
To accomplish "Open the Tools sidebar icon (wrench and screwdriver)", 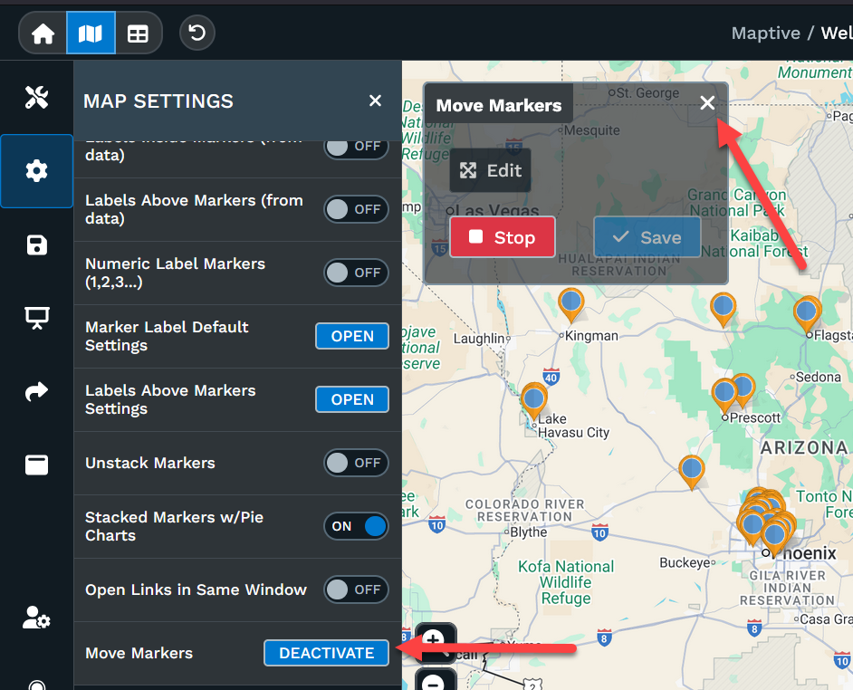I will click(36, 98).
